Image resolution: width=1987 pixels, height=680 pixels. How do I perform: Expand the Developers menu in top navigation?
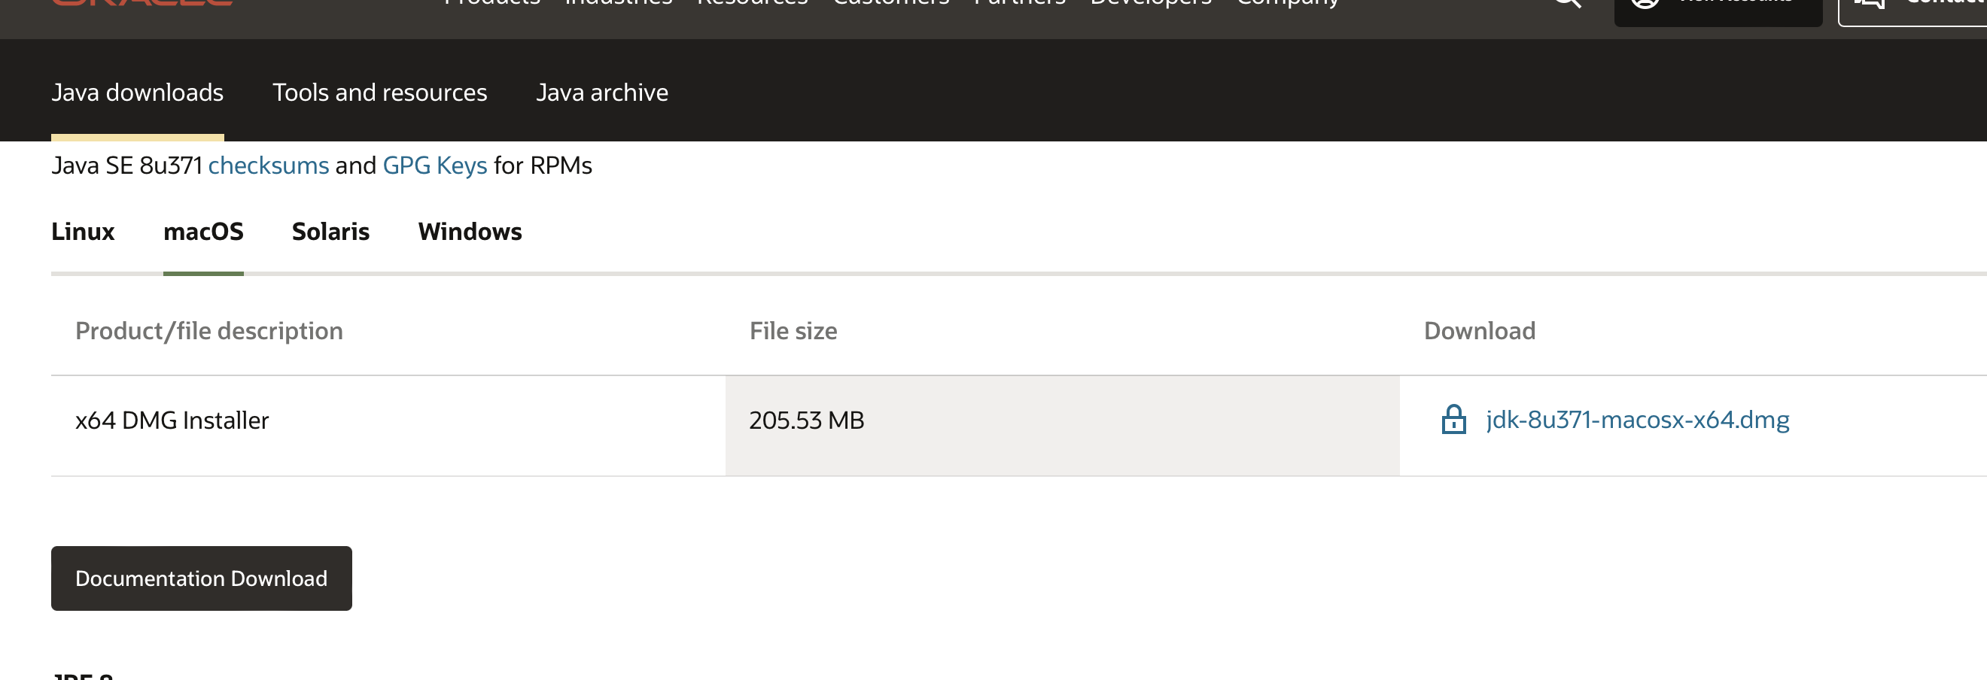(x=1150, y=3)
